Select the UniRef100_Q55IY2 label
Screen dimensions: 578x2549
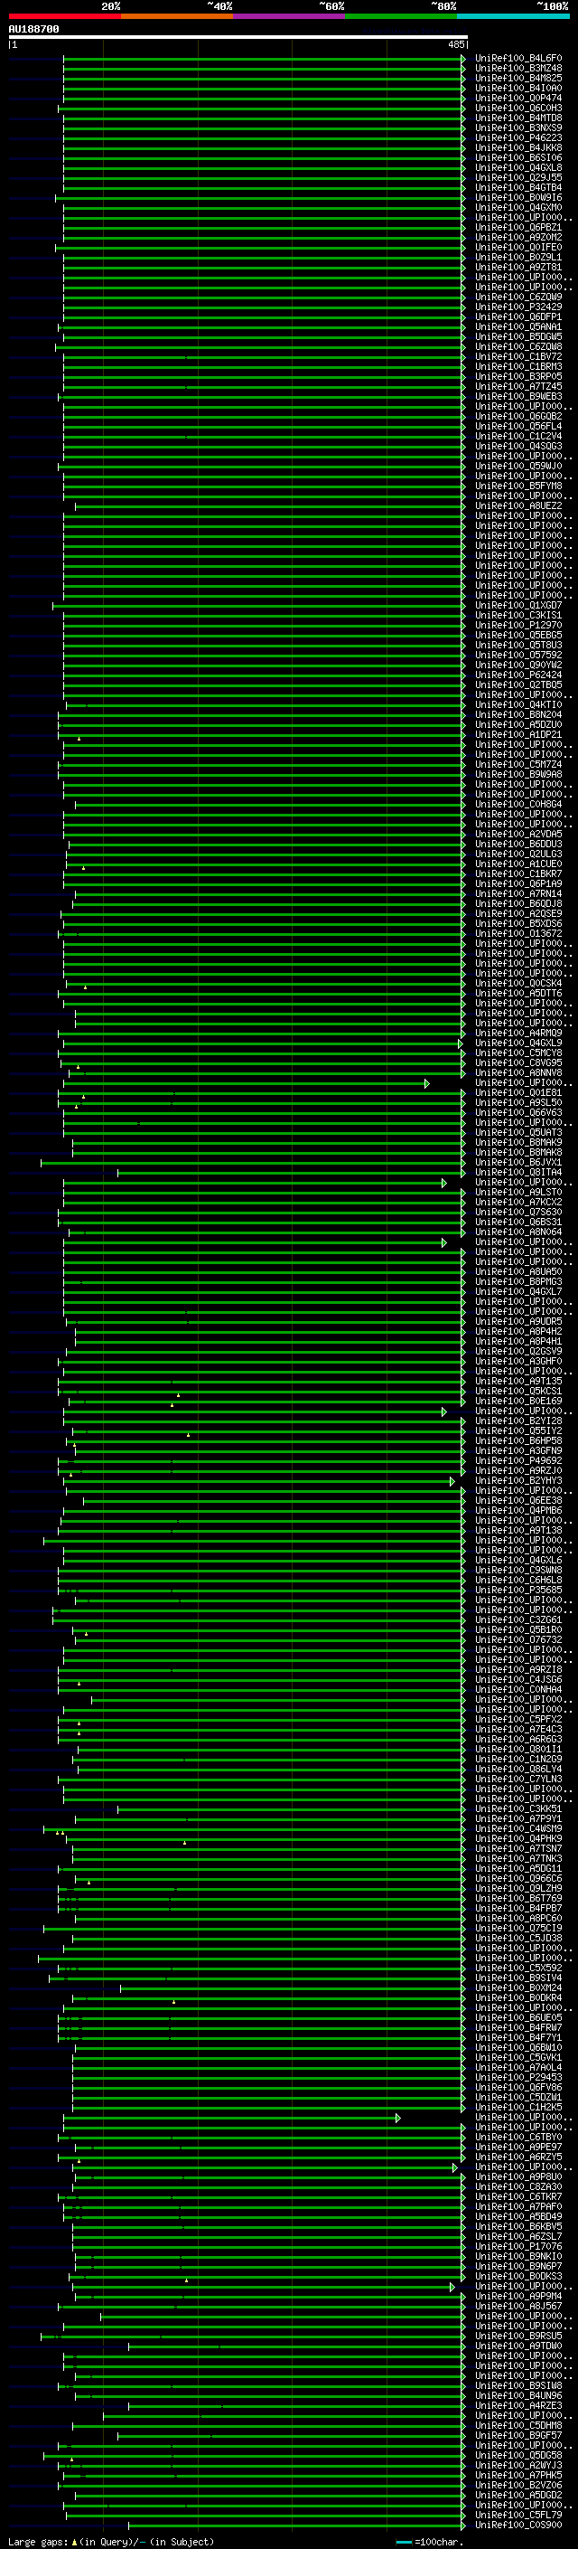click(x=518, y=1430)
